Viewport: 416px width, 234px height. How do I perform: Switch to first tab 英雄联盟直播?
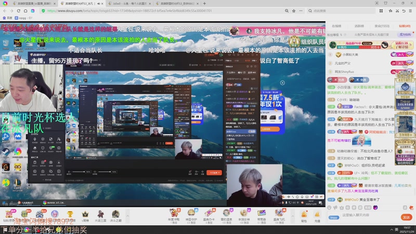pyautogui.click(x=34, y=4)
